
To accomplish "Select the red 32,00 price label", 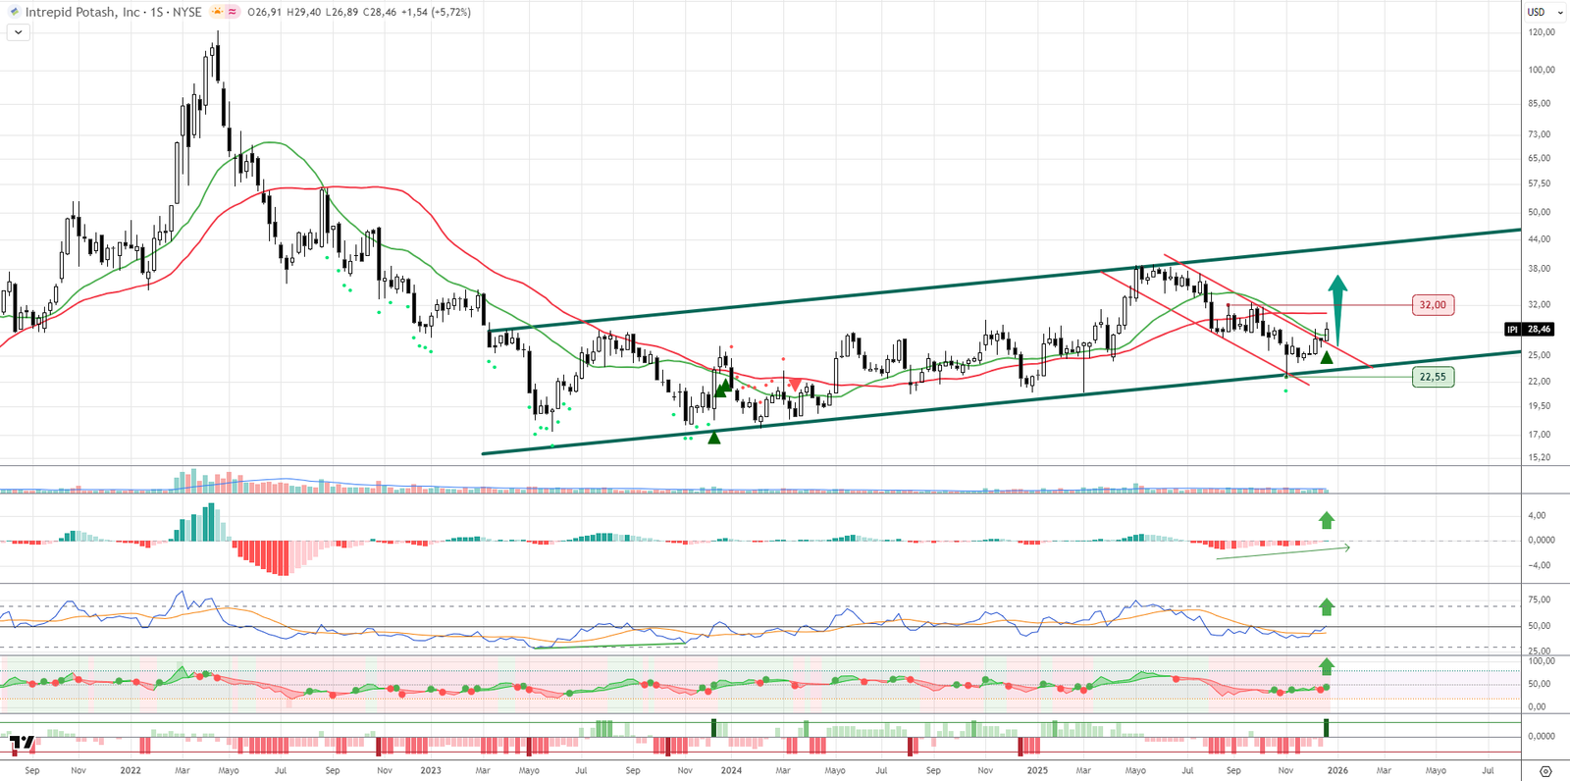I will pyautogui.click(x=1433, y=305).
